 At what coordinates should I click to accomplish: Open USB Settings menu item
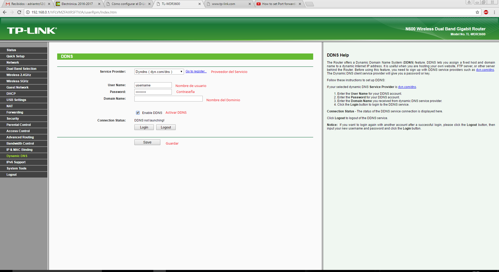click(24, 100)
